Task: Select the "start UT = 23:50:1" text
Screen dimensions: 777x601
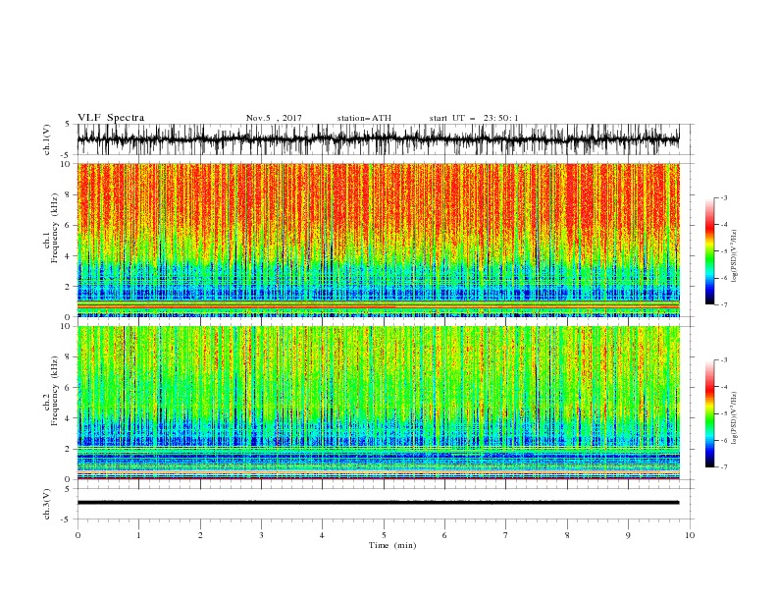Action: (x=474, y=118)
